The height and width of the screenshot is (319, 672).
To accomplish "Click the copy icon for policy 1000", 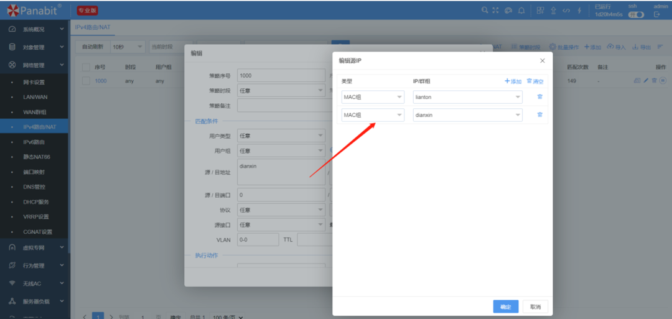I will tap(637, 80).
